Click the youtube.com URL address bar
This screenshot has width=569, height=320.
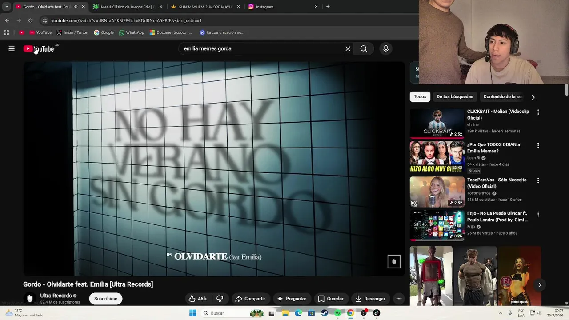(x=126, y=20)
